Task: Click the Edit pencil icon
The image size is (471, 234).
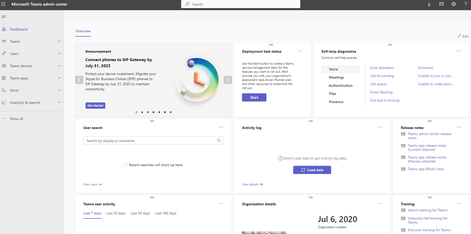Action: pyautogui.click(x=459, y=36)
